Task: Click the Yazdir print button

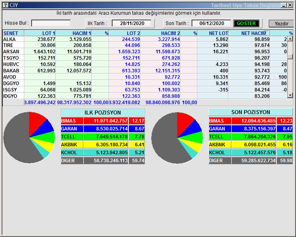Action: [x=281, y=24]
